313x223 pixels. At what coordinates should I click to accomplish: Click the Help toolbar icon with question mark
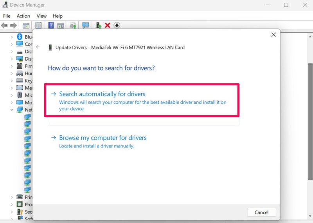point(51,25)
